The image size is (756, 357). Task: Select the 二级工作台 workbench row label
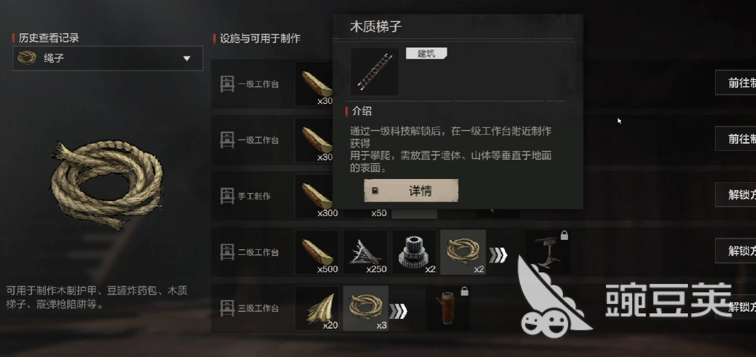pos(250,253)
